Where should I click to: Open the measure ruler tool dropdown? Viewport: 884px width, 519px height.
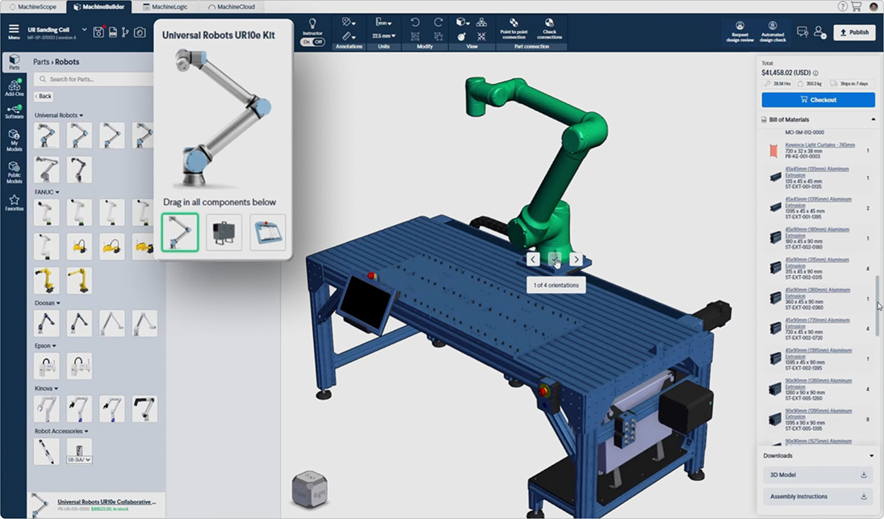point(348,36)
